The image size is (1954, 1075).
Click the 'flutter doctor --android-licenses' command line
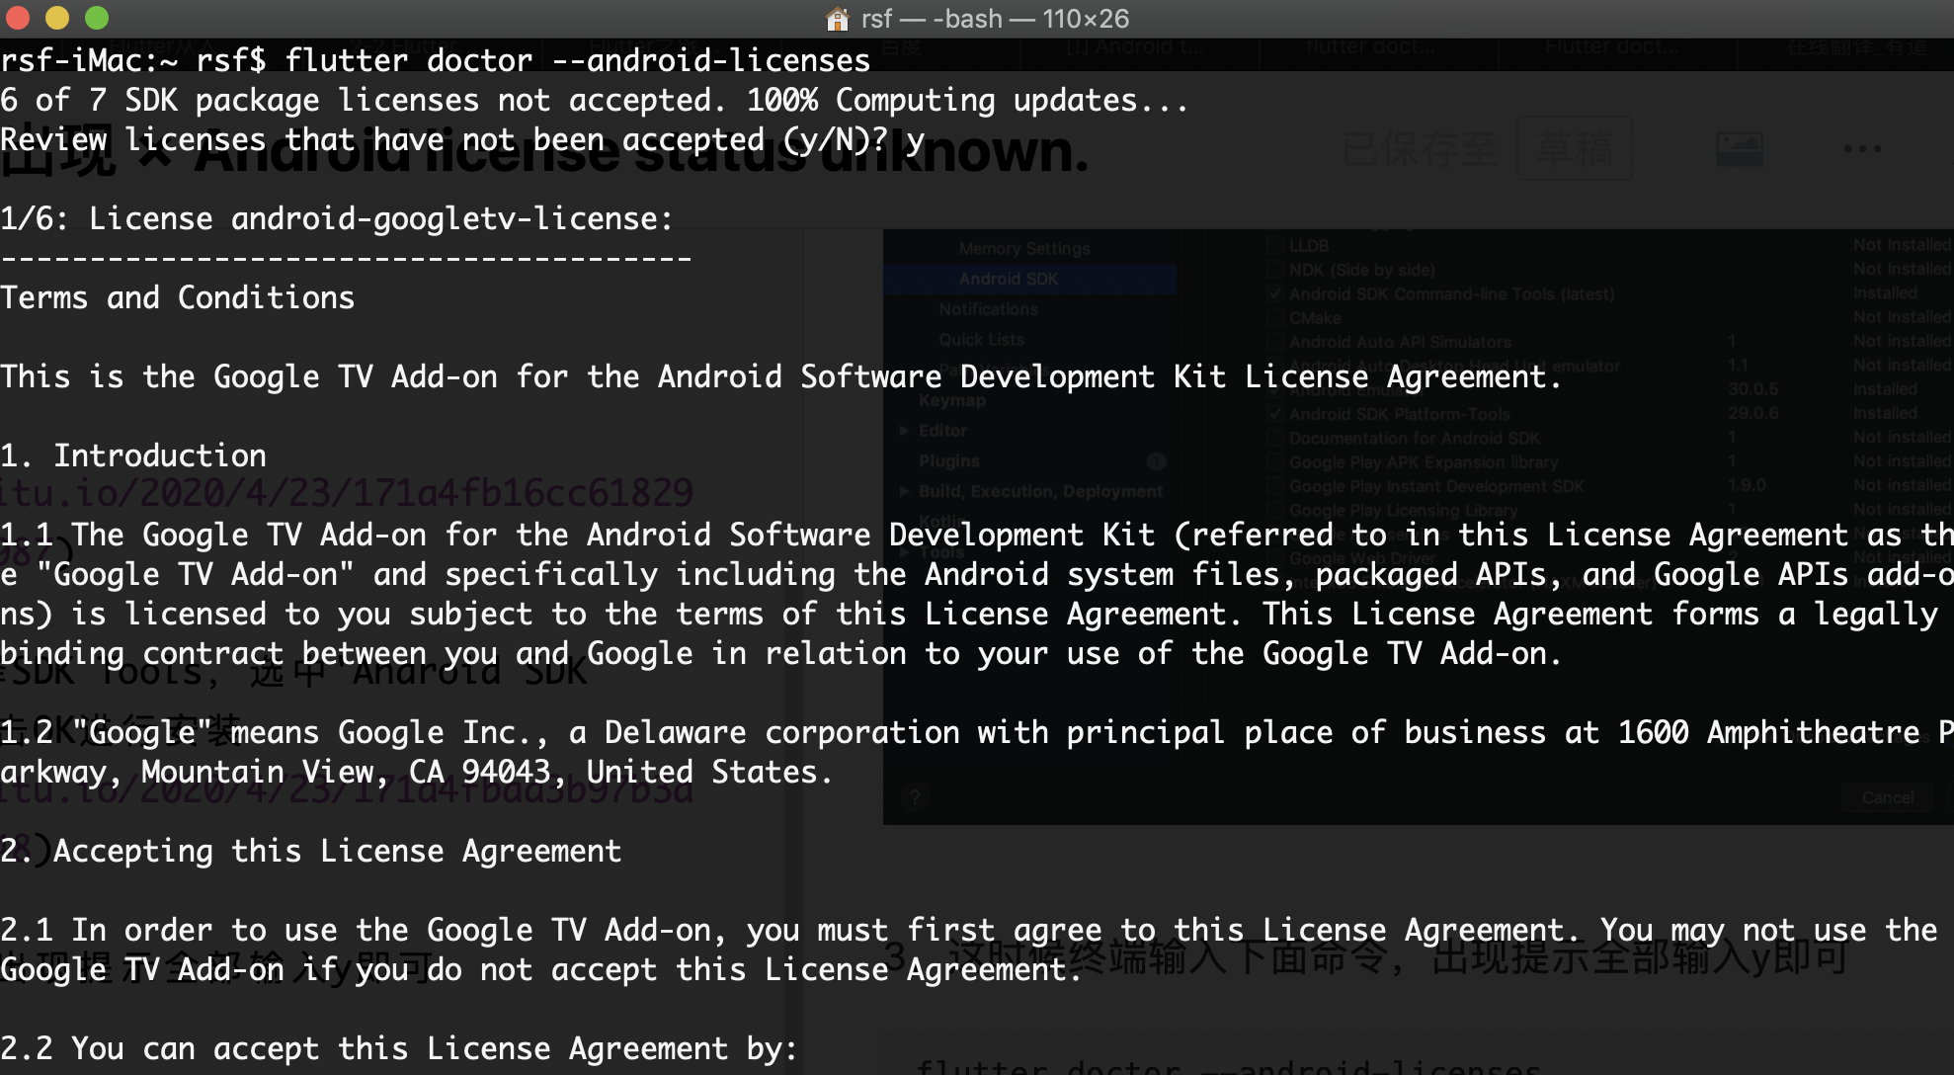click(577, 60)
